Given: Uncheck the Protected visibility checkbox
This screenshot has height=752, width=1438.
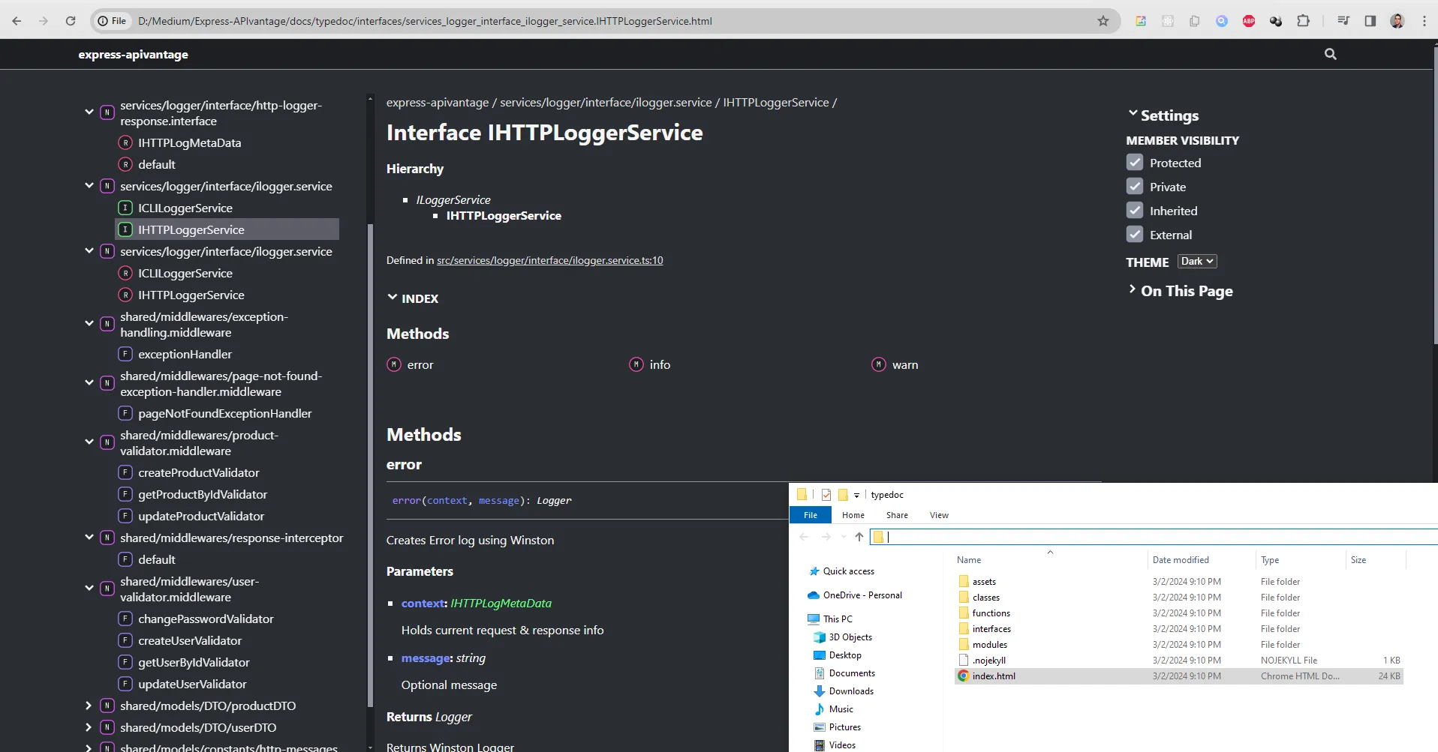Looking at the screenshot, I should tap(1135, 163).
